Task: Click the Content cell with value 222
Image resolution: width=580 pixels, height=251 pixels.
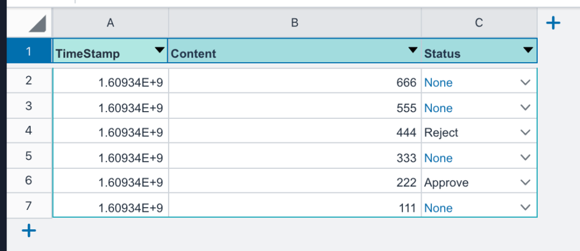Action: point(295,183)
